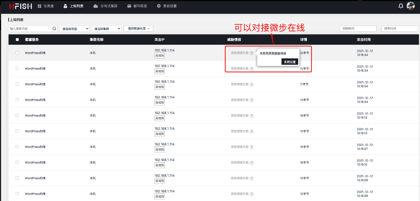Click help icon in the 10:16:13 row
Screen dimensions: 420x201
pyautogui.click(x=251, y=132)
